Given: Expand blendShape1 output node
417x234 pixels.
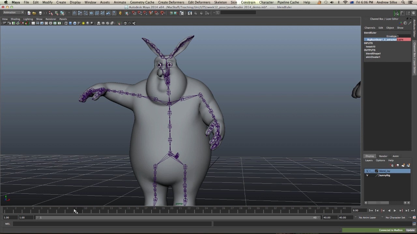Looking at the screenshot, I should point(373,54).
